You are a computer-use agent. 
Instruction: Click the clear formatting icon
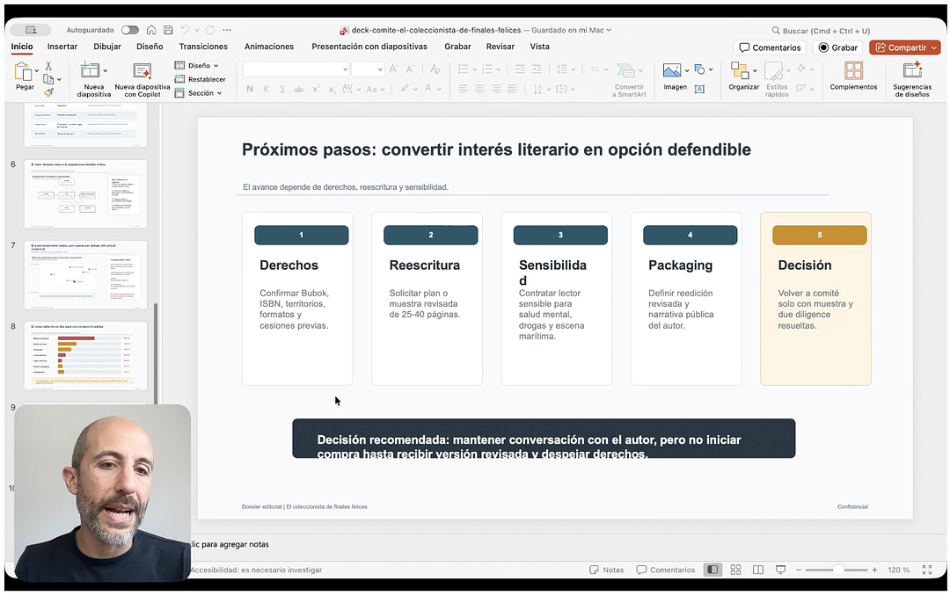[435, 69]
